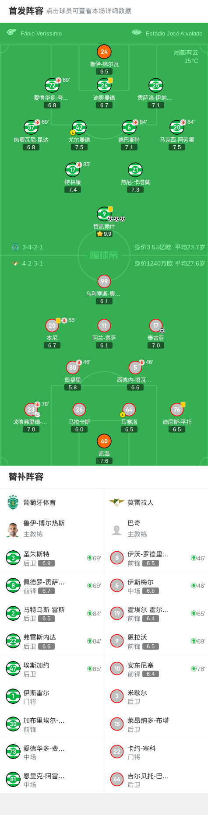Open goalkeeper number 24 鲁伊-席尔瓦's stats
Screen dimensions: 208x815
104,52
